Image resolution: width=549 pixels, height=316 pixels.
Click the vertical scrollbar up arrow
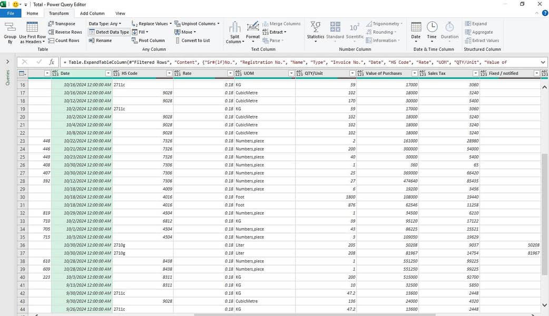point(544,87)
